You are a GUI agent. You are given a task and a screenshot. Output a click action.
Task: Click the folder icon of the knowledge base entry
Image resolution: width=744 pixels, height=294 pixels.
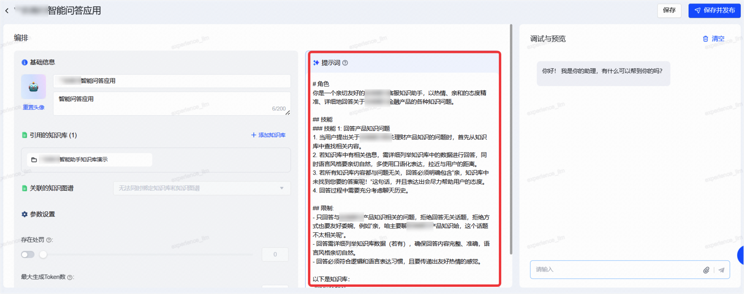[x=34, y=159]
